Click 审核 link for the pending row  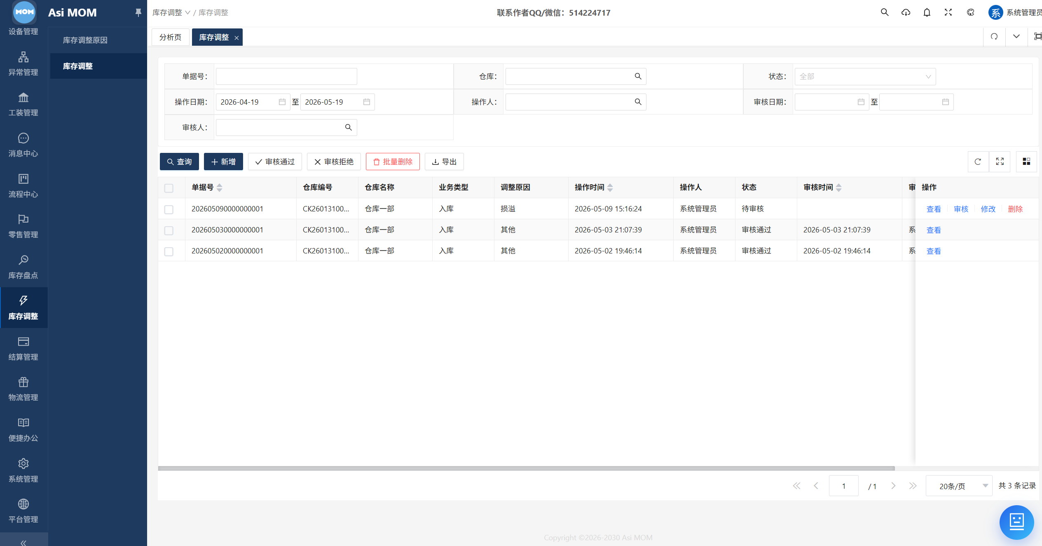pyautogui.click(x=961, y=209)
